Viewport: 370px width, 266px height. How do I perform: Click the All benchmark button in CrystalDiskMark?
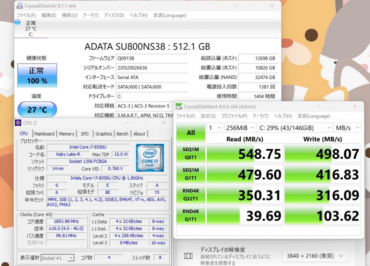coord(191,132)
